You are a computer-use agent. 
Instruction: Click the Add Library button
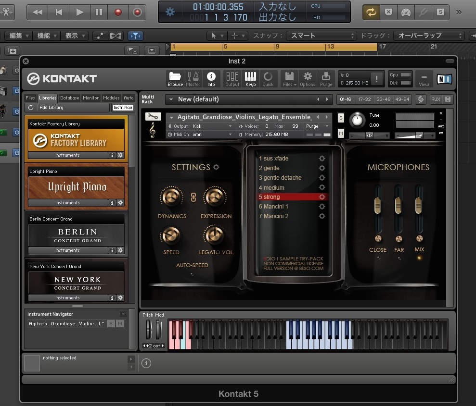pyautogui.click(x=67, y=108)
